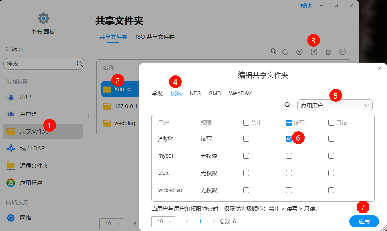
Task: Select the 共享文件夹 top tab
Action: pyautogui.click(x=113, y=37)
